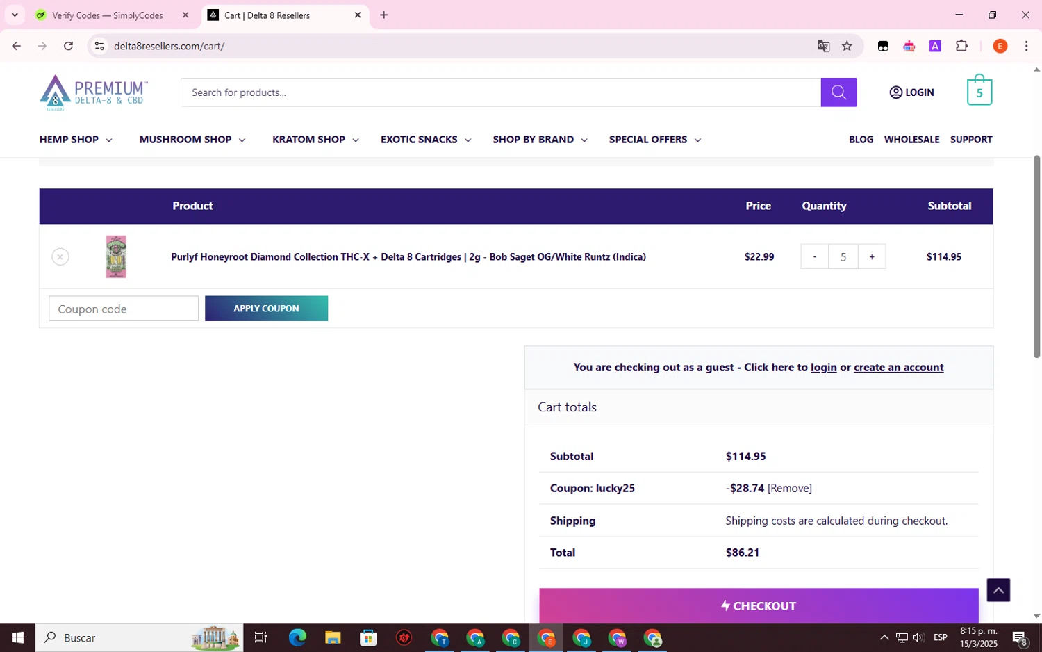This screenshot has width=1042, height=652.
Task: Open the Purlyf Honeyroot product thumbnail
Action: click(x=116, y=256)
